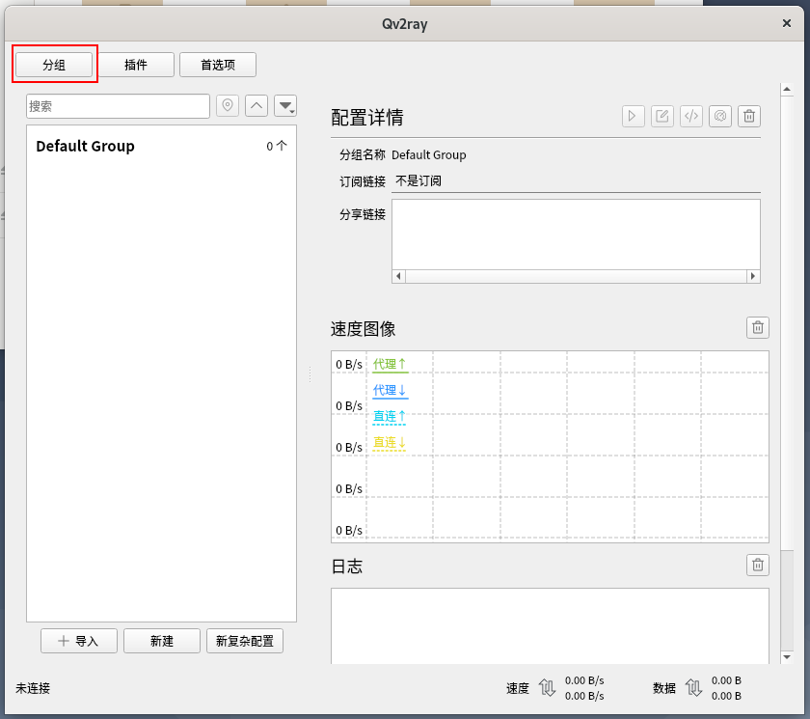
Task: Click the connect play icon in 配置详情
Action: pos(633,116)
